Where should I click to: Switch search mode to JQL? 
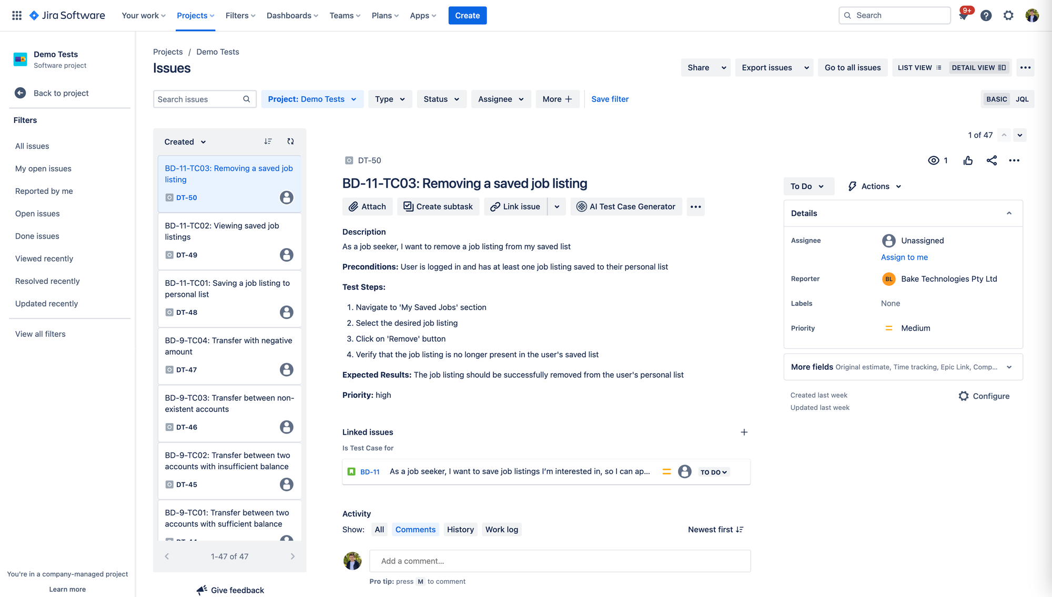[x=1022, y=99]
